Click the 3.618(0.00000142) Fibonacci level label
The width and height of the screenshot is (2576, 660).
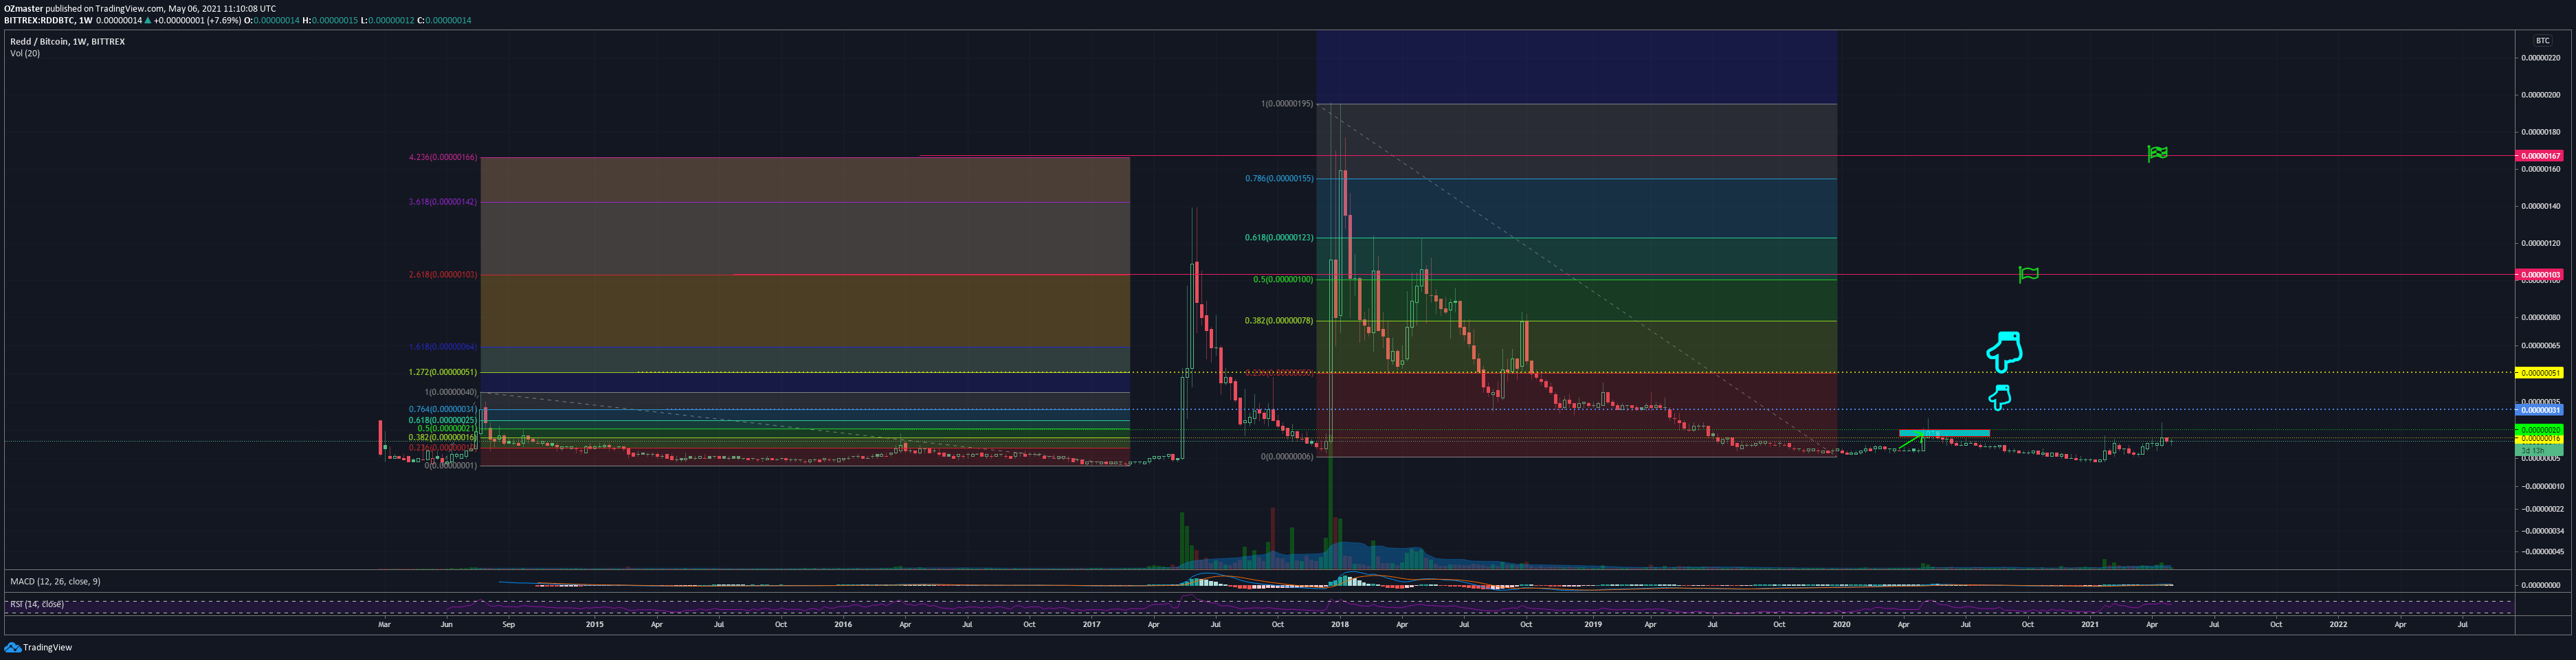click(x=443, y=202)
